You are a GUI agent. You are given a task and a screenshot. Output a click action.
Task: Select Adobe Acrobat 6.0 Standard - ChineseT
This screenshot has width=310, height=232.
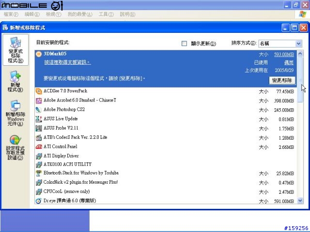pyautogui.click(x=166, y=101)
